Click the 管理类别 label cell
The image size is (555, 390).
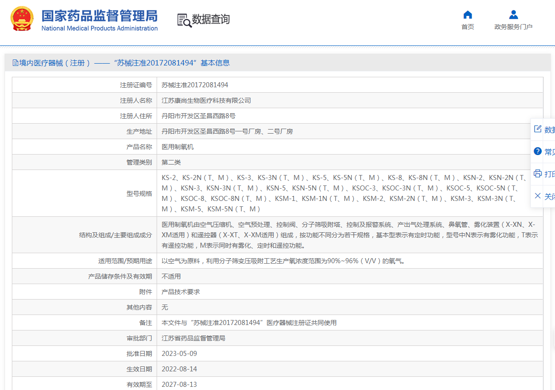(x=85, y=162)
